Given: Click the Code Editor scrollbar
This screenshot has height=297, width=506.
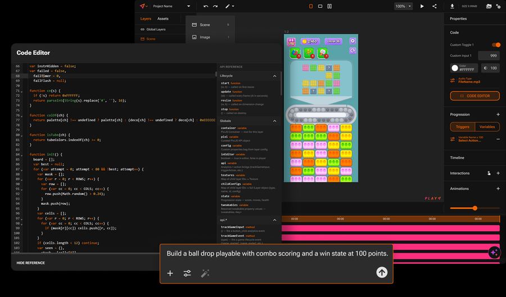Looking at the screenshot, I should [216, 74].
